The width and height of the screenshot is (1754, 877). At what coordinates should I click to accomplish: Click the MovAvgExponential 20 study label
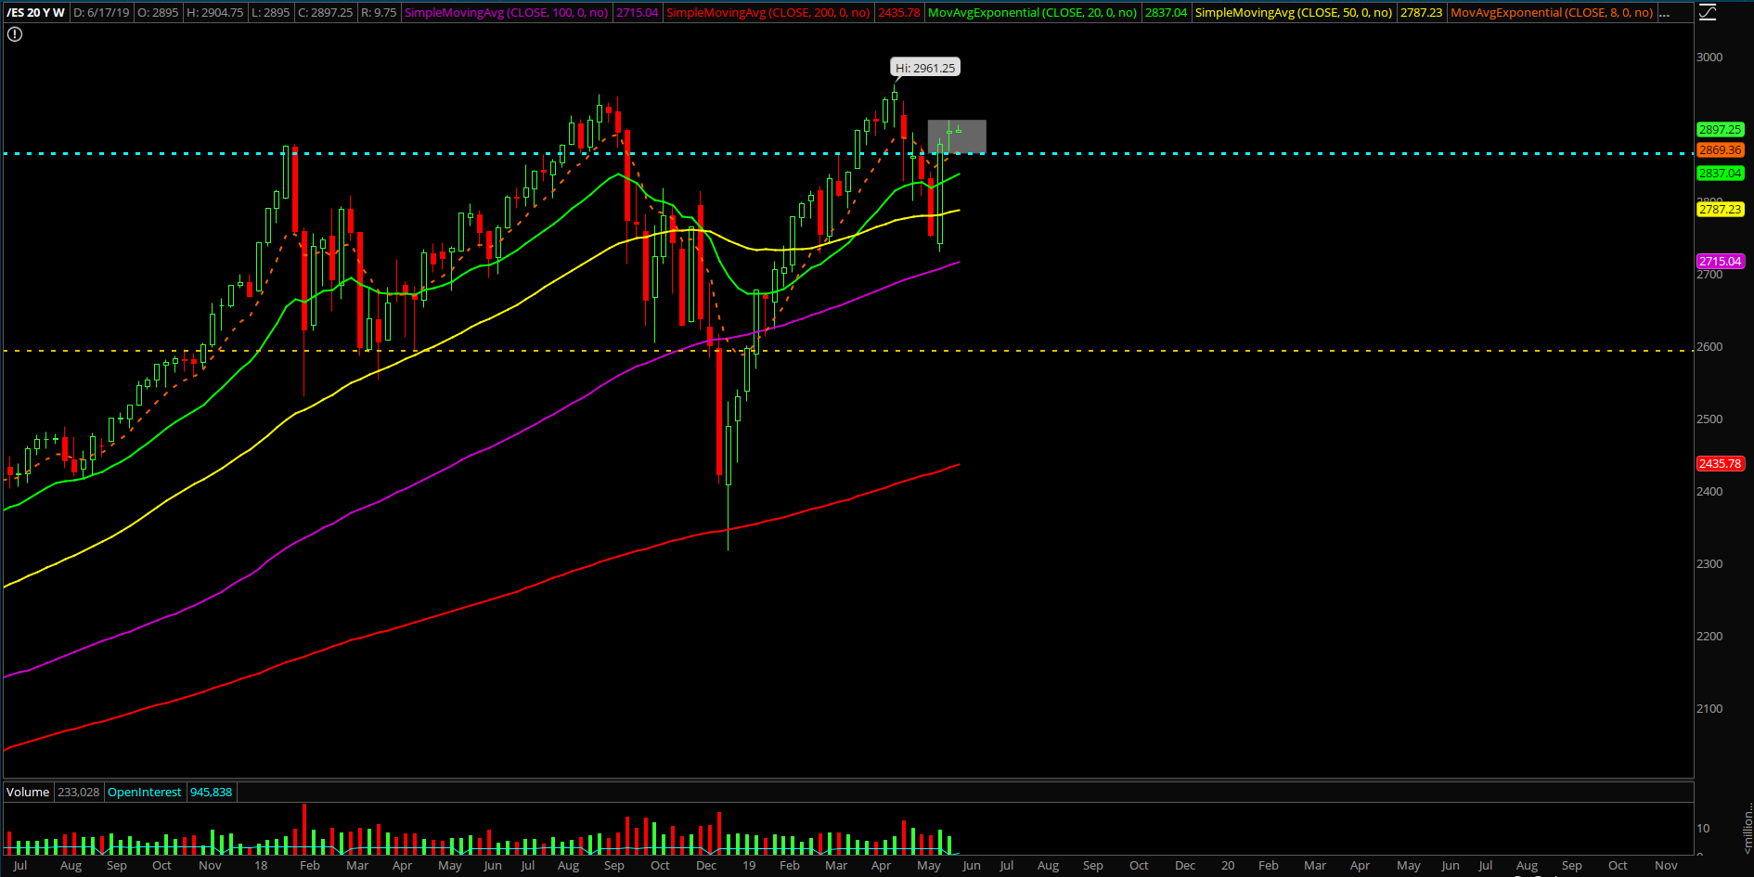(x=1032, y=13)
